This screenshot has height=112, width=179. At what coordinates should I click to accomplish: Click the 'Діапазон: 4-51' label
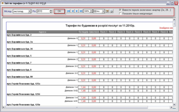[71, 101]
